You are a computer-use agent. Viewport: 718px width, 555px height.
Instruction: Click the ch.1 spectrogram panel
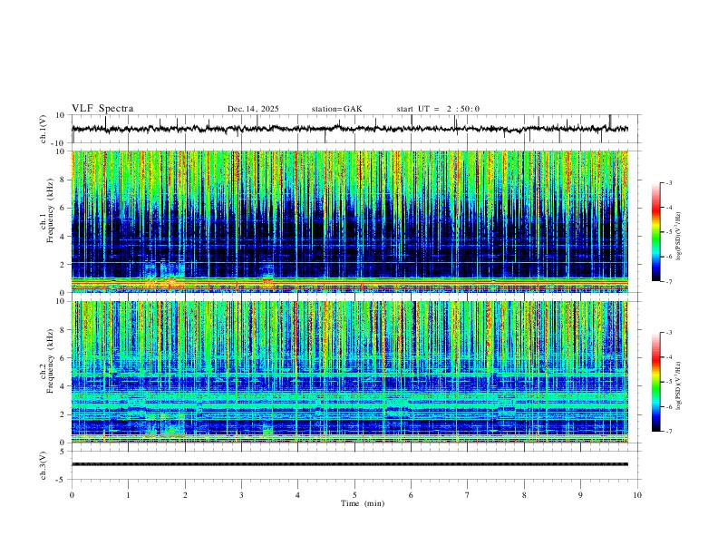(x=350, y=221)
